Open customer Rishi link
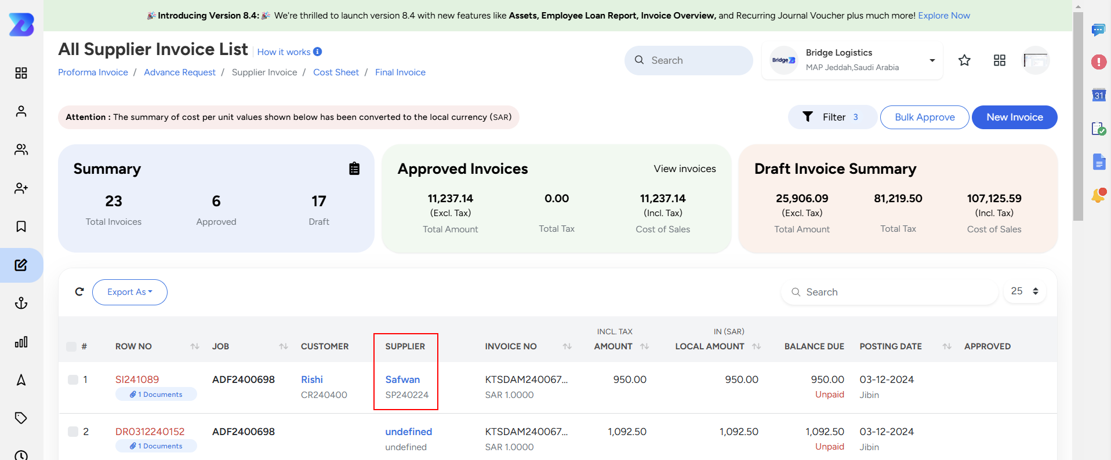 tap(312, 379)
